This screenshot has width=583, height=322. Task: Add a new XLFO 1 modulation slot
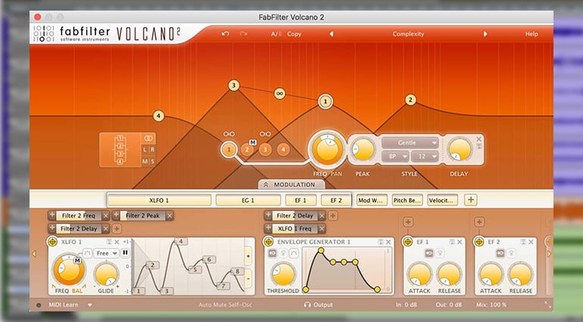(x=117, y=229)
